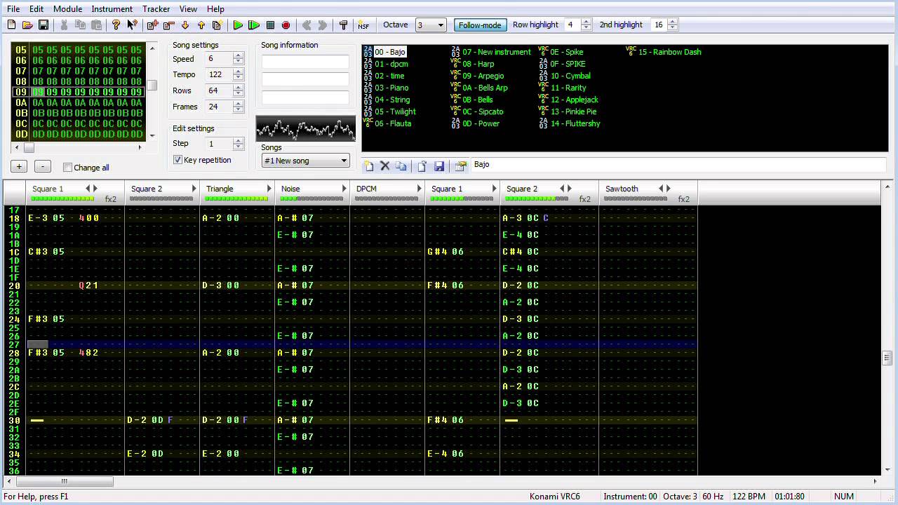The width and height of the screenshot is (898, 505).
Task: Click the scissors Cut icon
Action: coord(64,25)
